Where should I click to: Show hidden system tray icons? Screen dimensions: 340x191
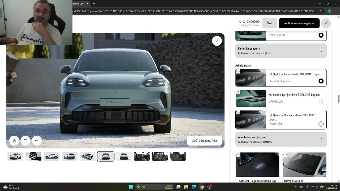point(296,187)
